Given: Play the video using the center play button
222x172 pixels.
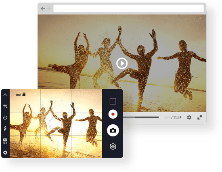Looking at the screenshot, I should (122, 63).
